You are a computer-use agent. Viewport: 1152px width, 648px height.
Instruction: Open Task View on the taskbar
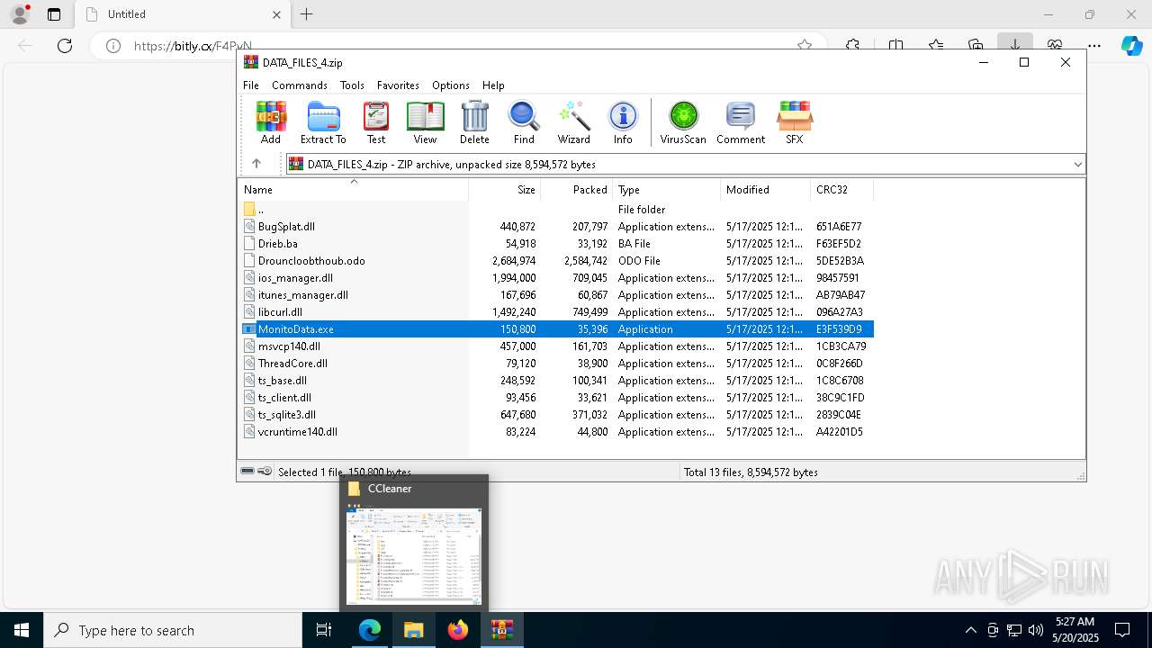[x=324, y=630]
